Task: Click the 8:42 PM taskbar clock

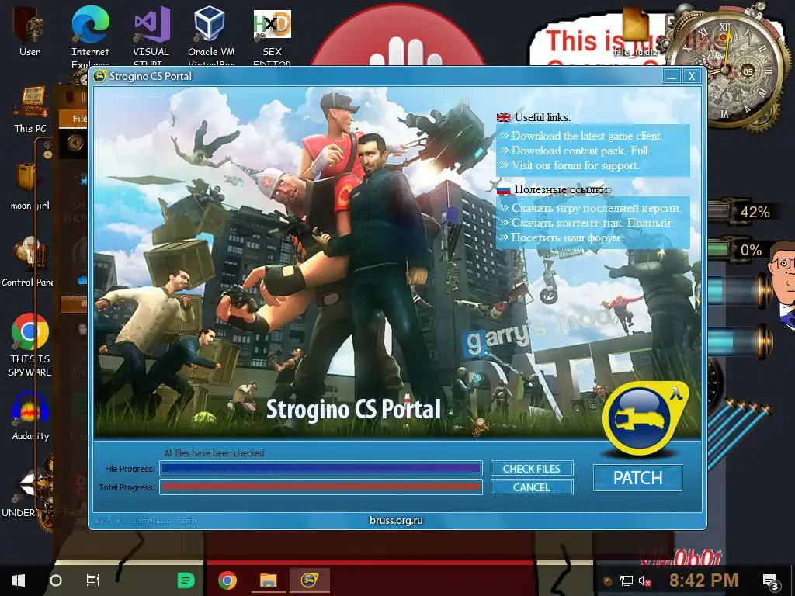Action: coord(703,580)
